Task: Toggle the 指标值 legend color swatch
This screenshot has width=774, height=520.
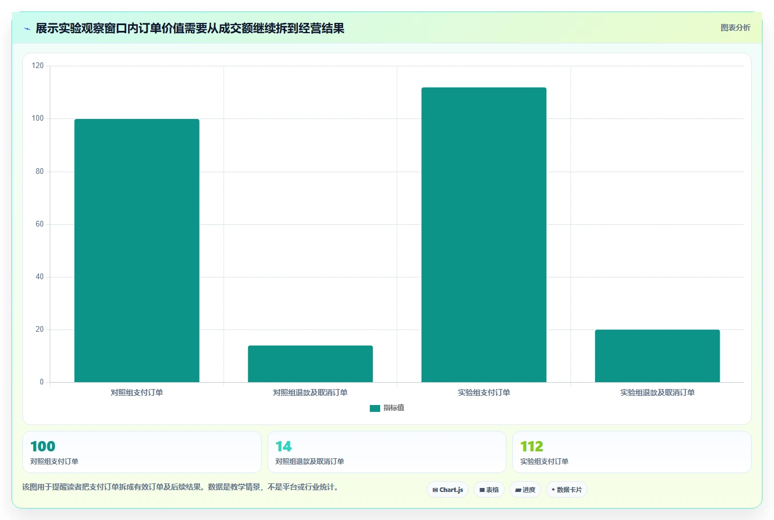Action: coord(375,408)
